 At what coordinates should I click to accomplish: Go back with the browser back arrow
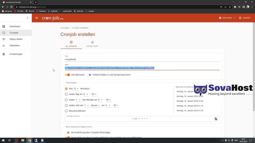tap(3, 7)
